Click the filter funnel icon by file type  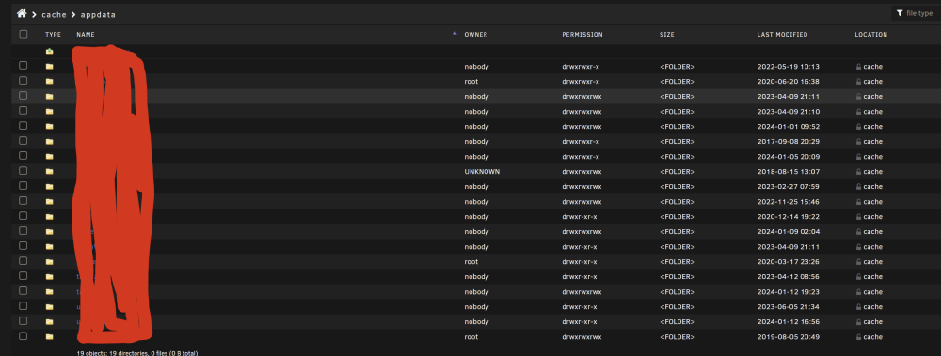(900, 13)
